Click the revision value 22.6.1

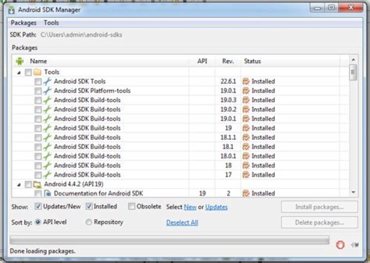click(228, 81)
